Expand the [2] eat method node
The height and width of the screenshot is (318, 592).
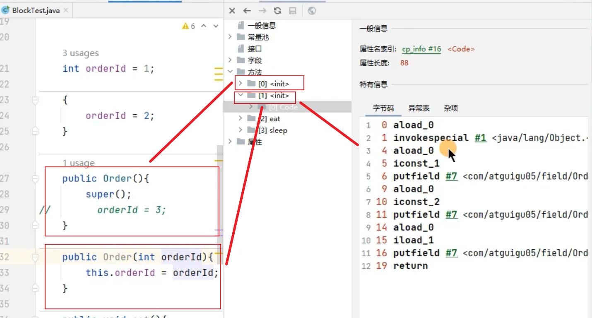pos(241,118)
